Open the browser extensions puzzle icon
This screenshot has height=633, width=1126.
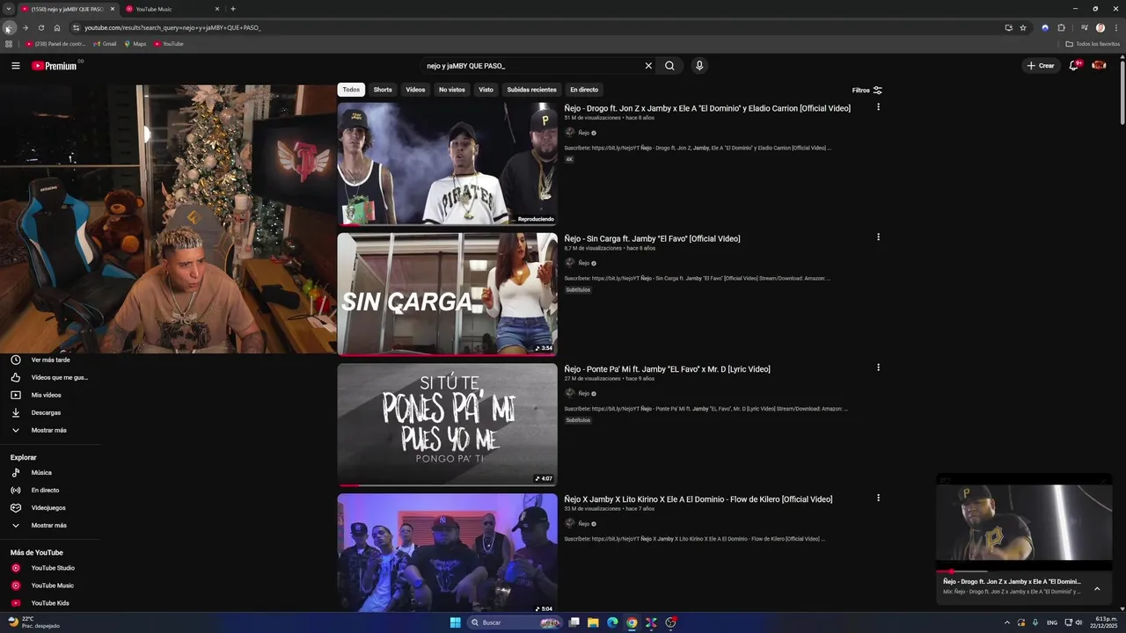(x=1061, y=28)
